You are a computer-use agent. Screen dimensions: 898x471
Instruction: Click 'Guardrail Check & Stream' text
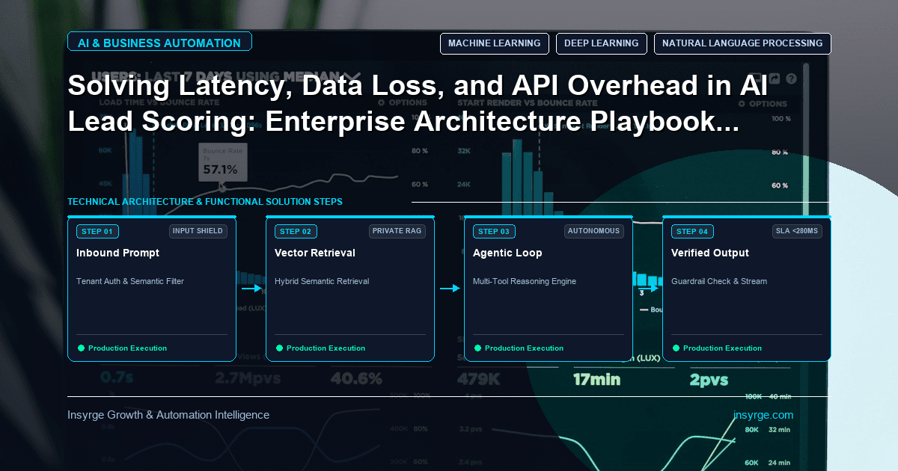[719, 281]
